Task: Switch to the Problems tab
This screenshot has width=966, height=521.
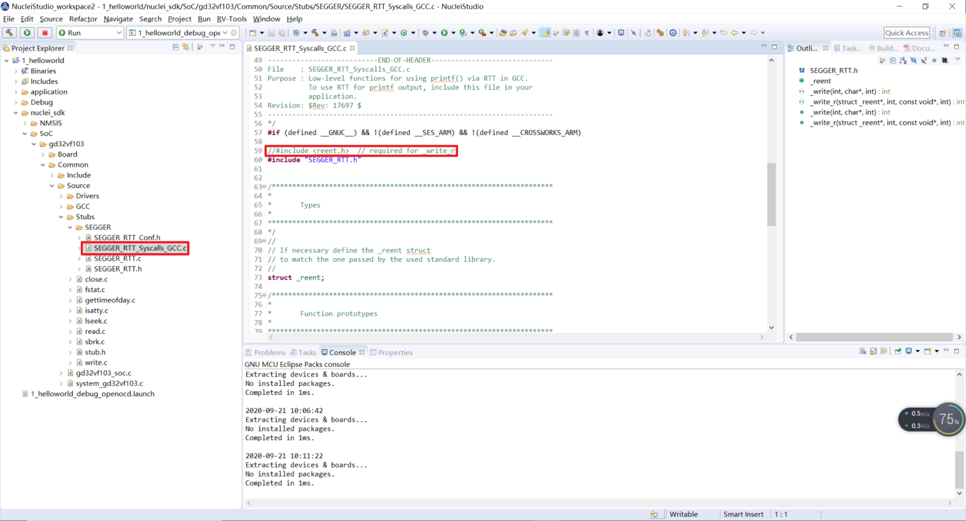Action: point(265,352)
